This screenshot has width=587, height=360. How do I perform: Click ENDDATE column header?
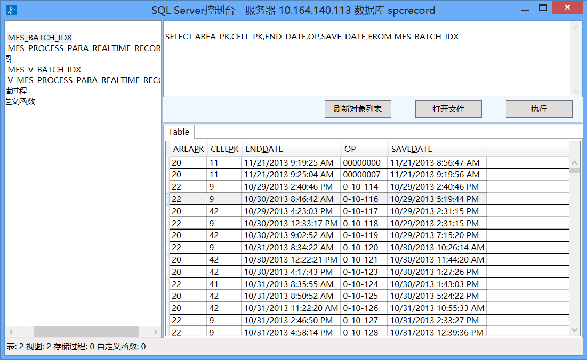(x=291, y=149)
